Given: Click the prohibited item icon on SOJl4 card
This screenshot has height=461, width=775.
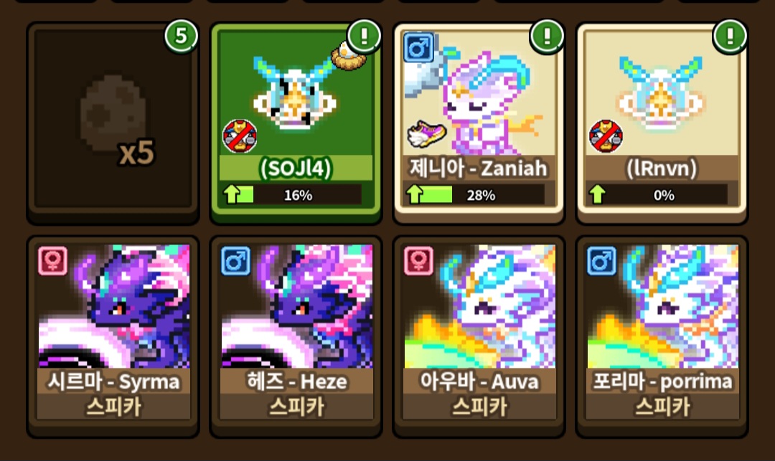Looking at the screenshot, I should 240,136.
